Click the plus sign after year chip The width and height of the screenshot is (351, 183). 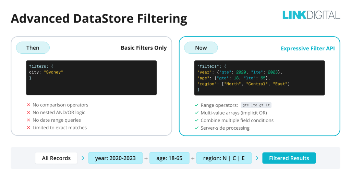[x=146, y=158]
